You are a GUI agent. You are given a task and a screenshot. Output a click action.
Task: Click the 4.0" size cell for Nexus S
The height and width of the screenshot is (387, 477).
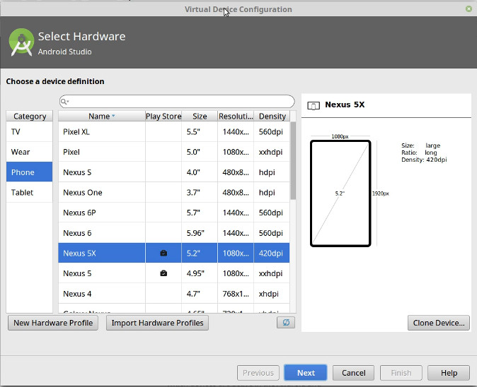coord(200,172)
